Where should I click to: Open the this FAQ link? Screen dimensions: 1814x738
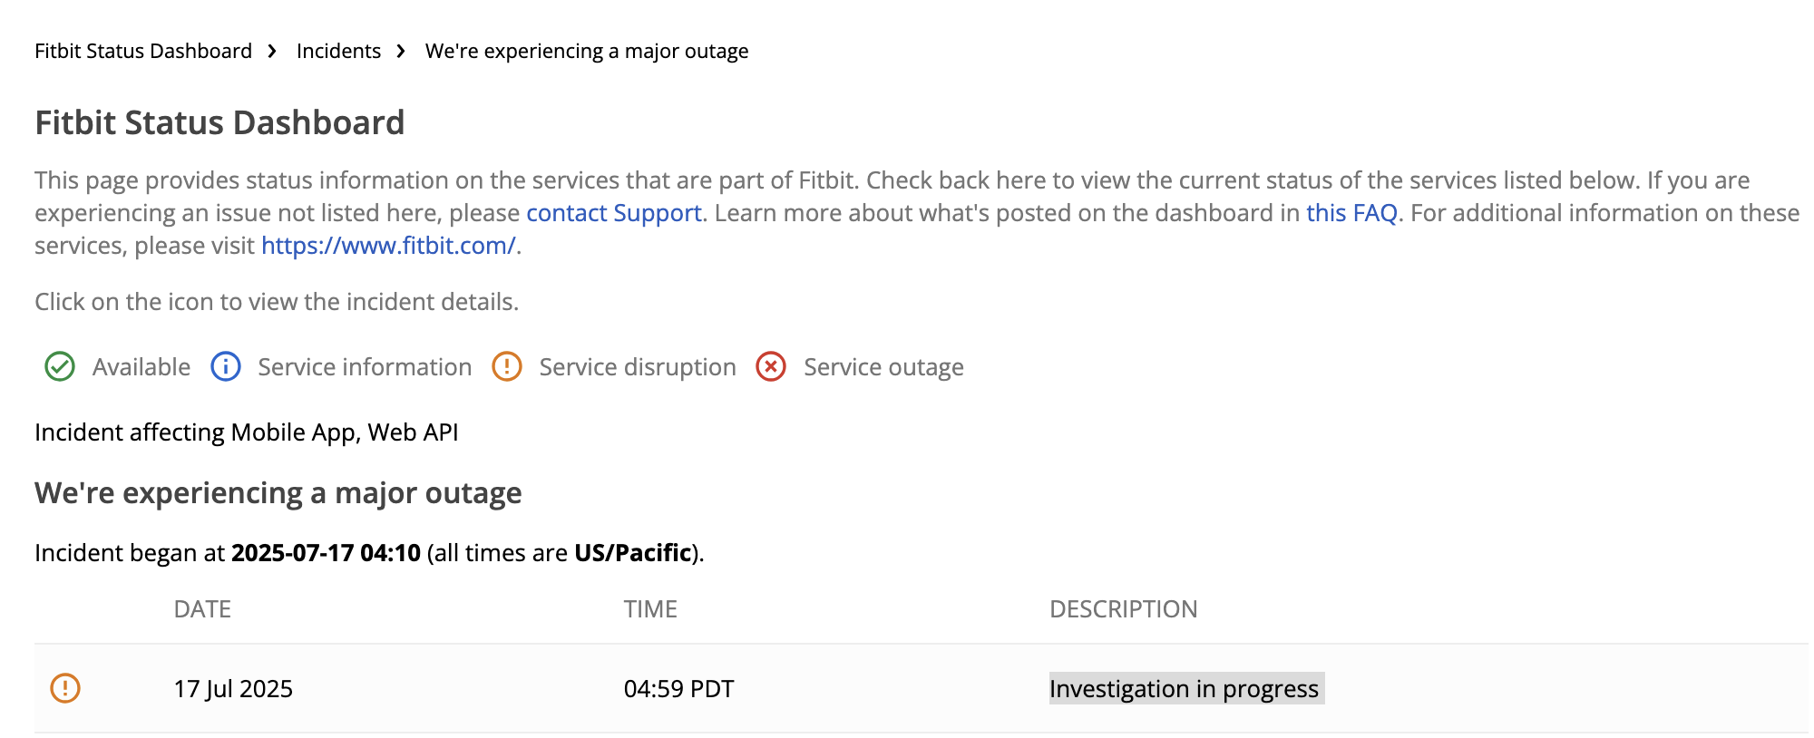(x=1351, y=213)
